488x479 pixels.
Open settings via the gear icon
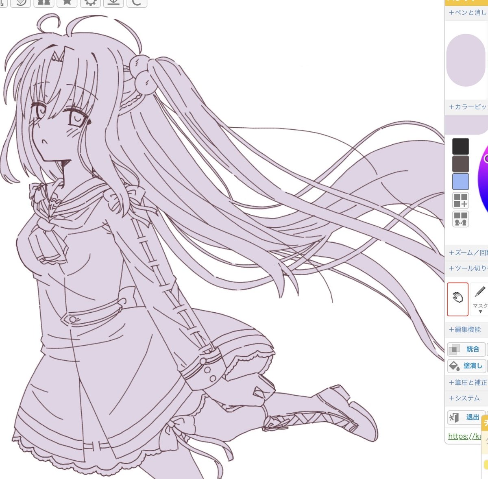[x=90, y=2]
